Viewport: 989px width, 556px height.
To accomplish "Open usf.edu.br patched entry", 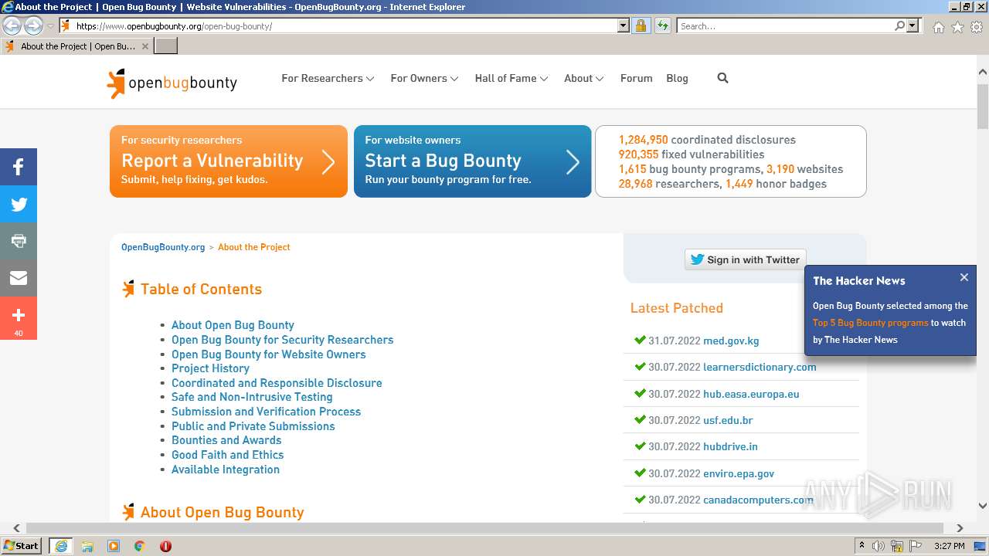I will (x=728, y=420).
